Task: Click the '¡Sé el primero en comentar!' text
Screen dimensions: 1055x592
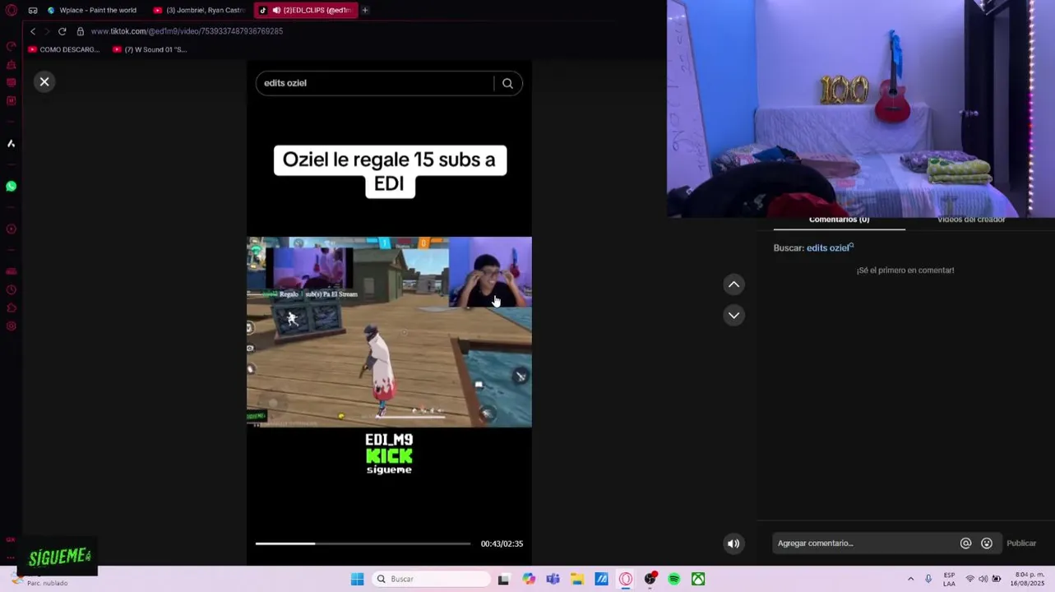Action: point(905,271)
